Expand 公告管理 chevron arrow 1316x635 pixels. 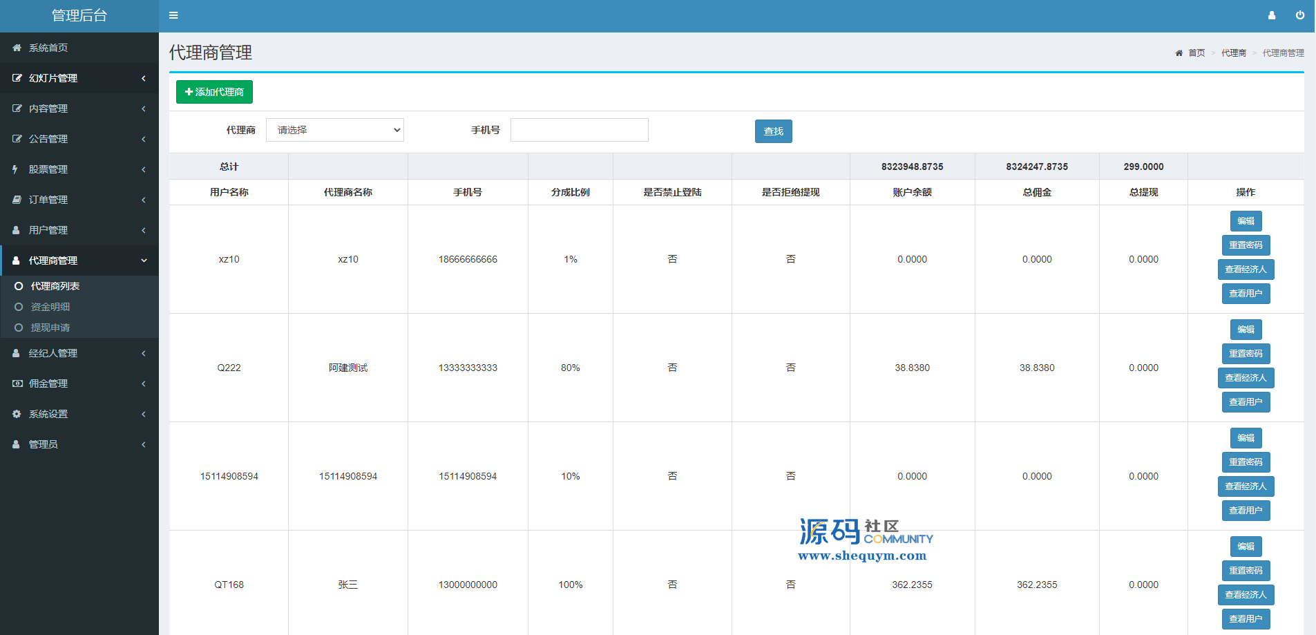tap(144, 139)
